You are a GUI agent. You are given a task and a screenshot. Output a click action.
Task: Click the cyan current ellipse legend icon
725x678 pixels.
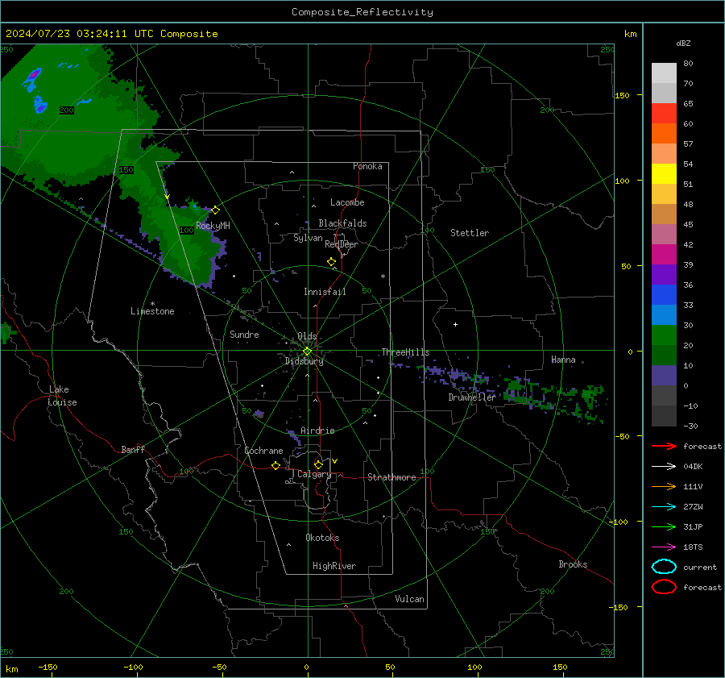[664, 567]
